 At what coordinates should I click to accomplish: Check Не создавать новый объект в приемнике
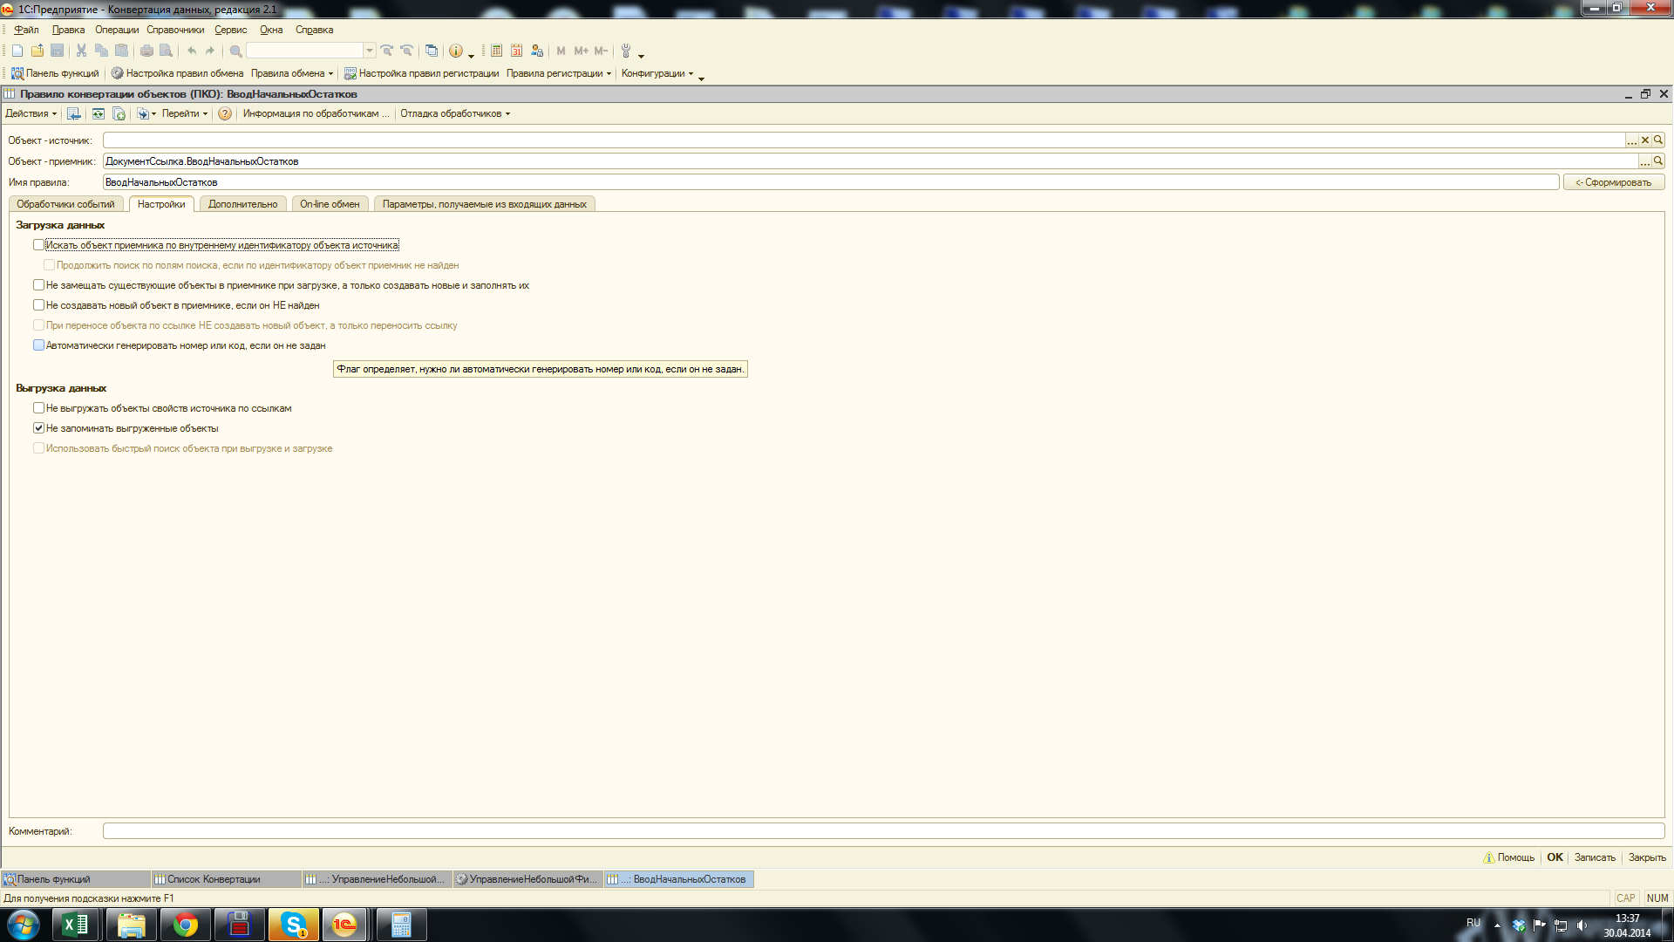(38, 305)
